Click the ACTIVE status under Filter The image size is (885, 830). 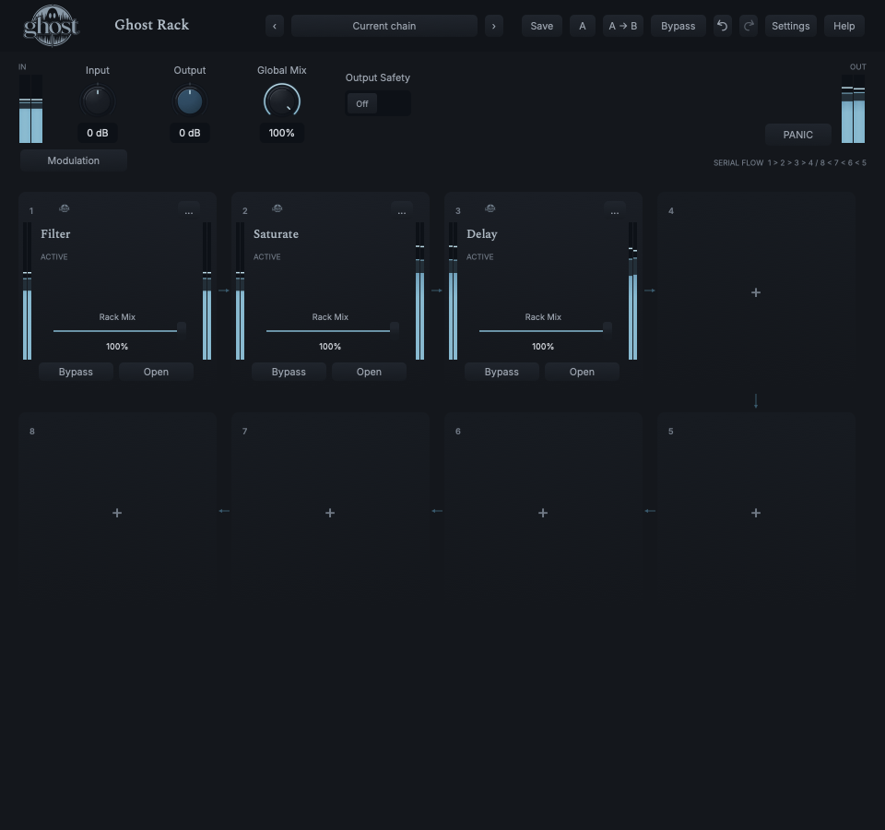point(54,257)
